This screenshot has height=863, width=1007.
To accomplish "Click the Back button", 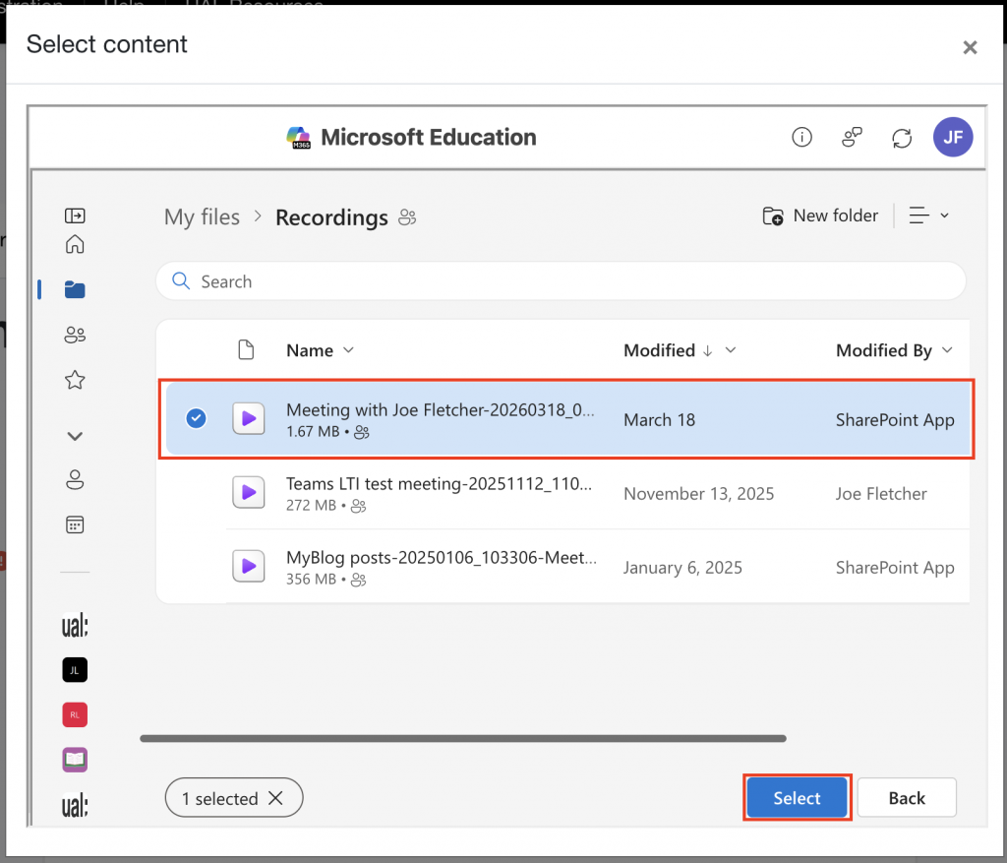I will (x=906, y=798).
